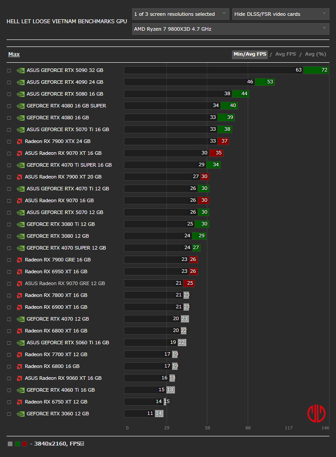Click the ASUS GEFORCE RTX 5090 32 GB label

65,70
